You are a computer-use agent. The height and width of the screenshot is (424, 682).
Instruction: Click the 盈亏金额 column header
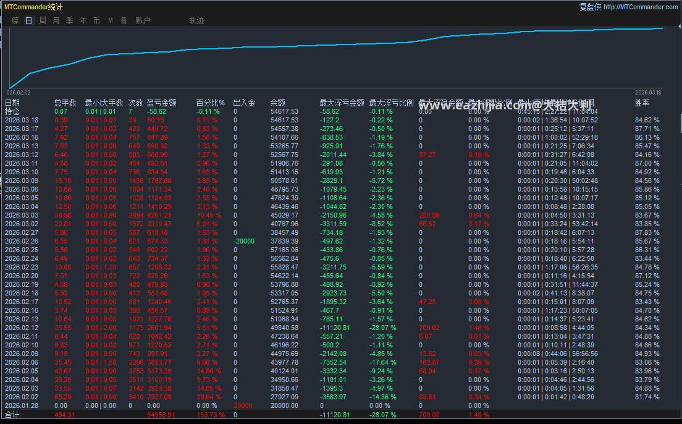click(161, 103)
